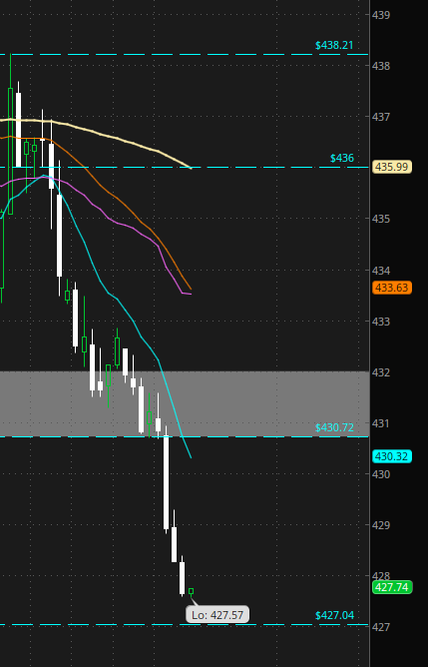Viewport: 428px width, 667px height.
Task: Select the small green last candle near 427.74
Action: click(192, 591)
